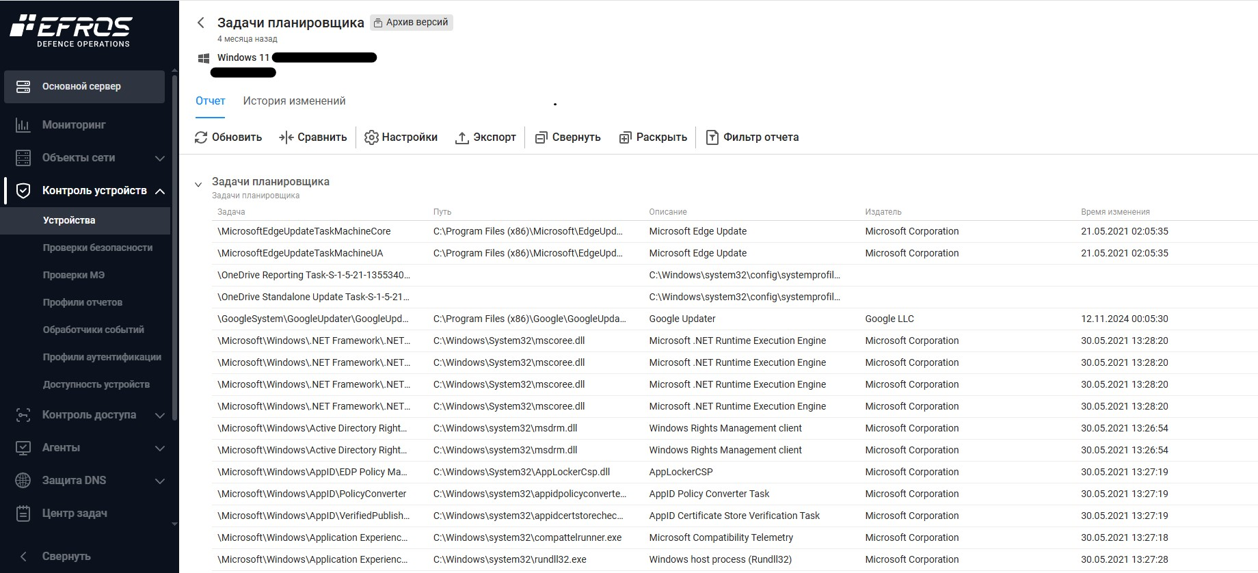1258x573 pixels.
Task: Expand the Агенты chevron
Action: point(160,449)
